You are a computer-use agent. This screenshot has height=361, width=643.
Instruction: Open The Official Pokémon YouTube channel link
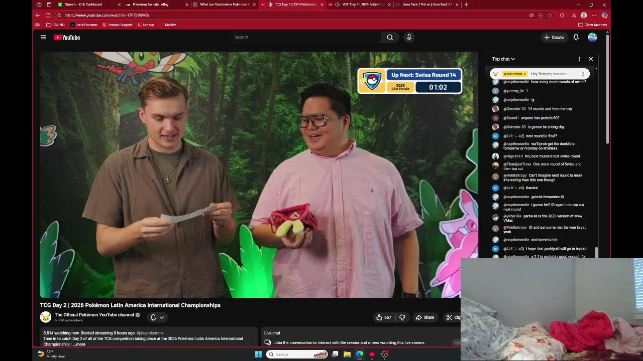[x=94, y=315]
